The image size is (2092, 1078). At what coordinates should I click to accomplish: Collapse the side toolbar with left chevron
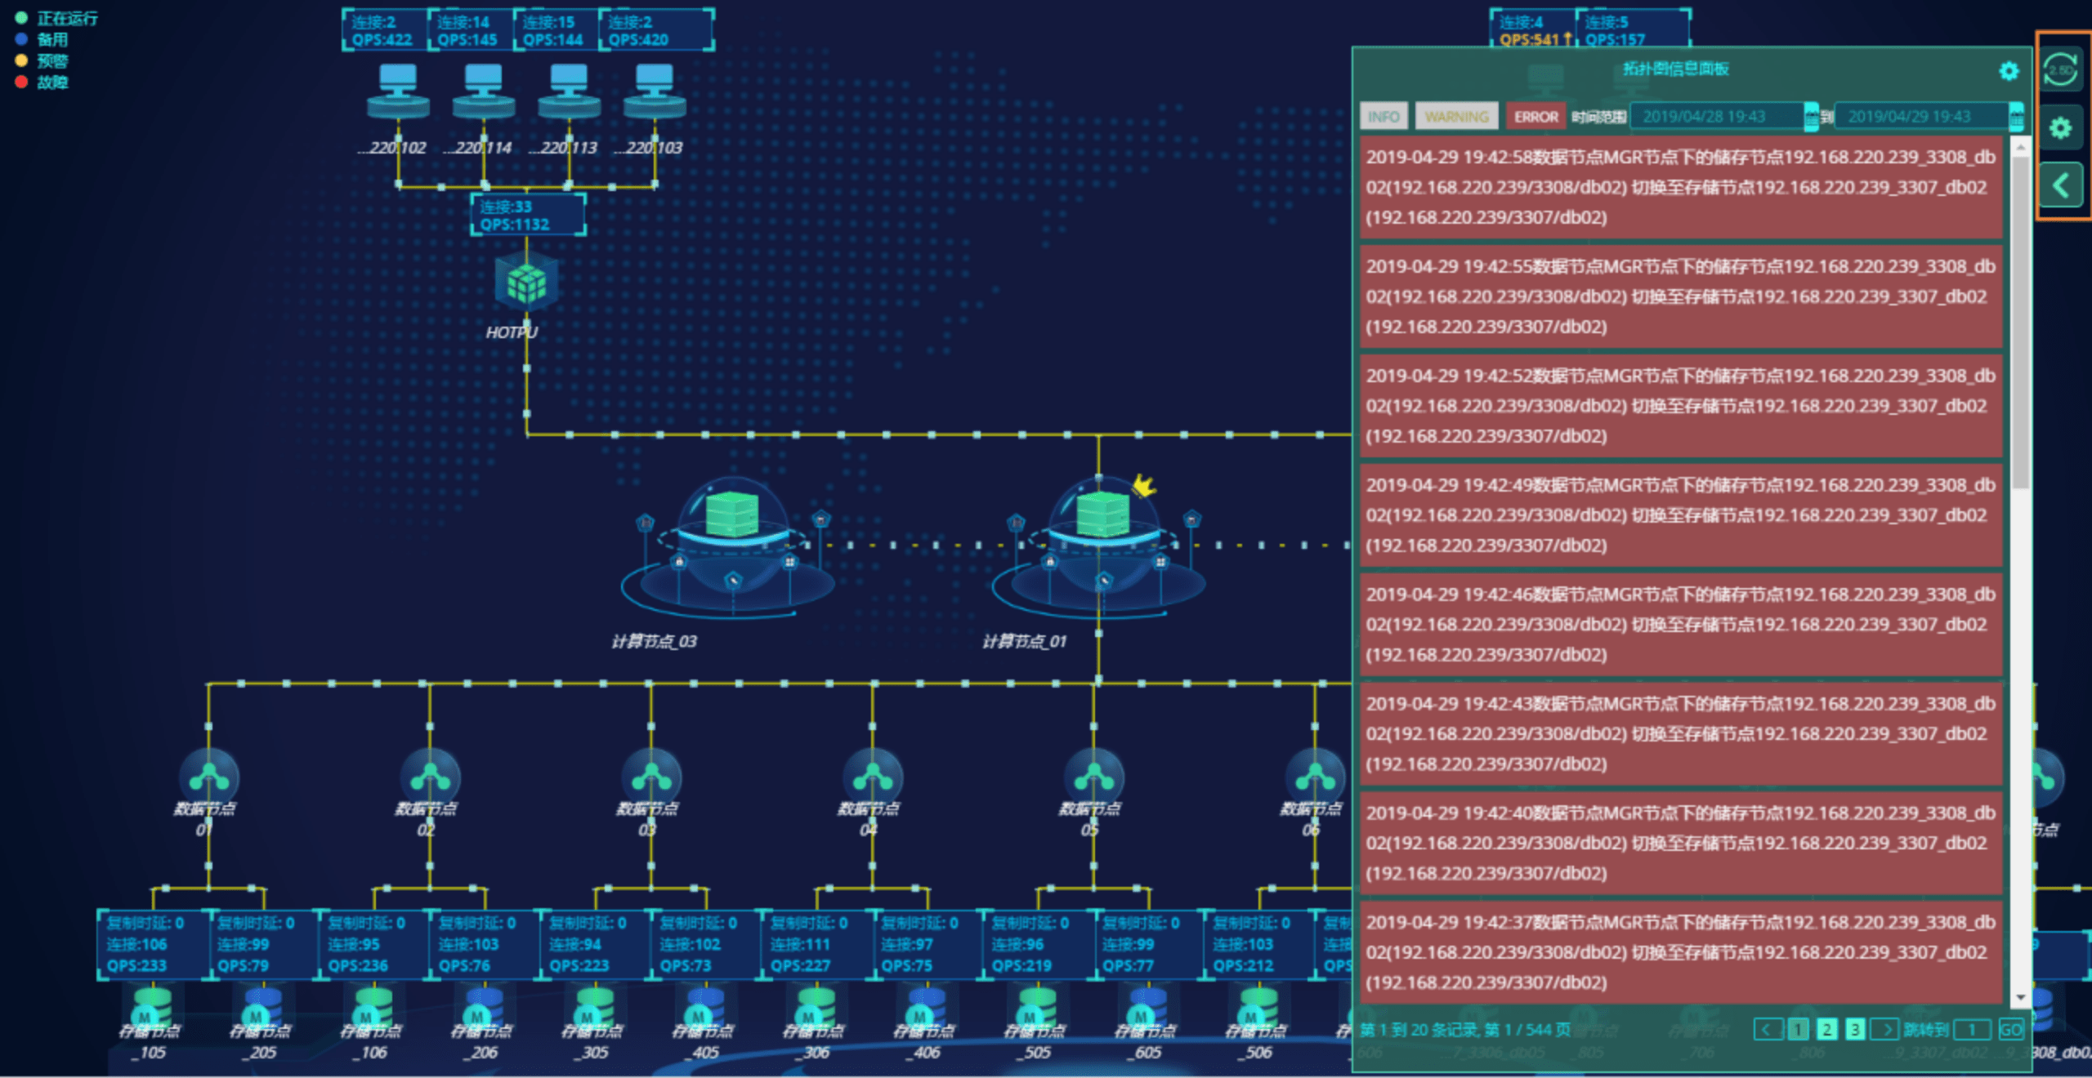click(x=2060, y=186)
